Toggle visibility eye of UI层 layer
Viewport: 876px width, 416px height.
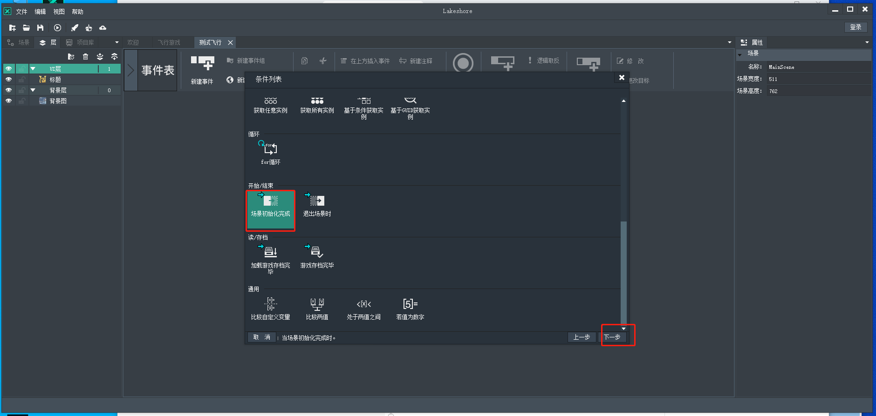coord(8,69)
